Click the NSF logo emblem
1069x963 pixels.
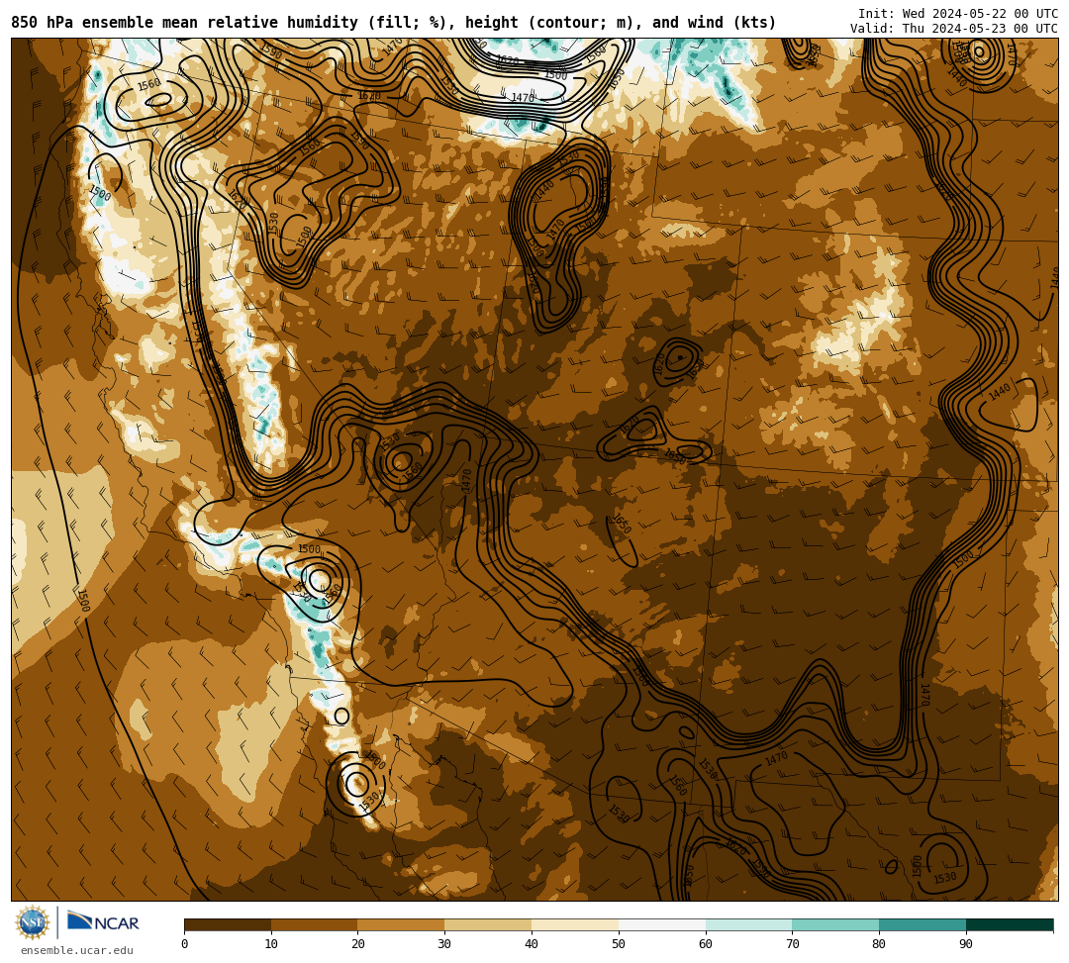pos(33,922)
